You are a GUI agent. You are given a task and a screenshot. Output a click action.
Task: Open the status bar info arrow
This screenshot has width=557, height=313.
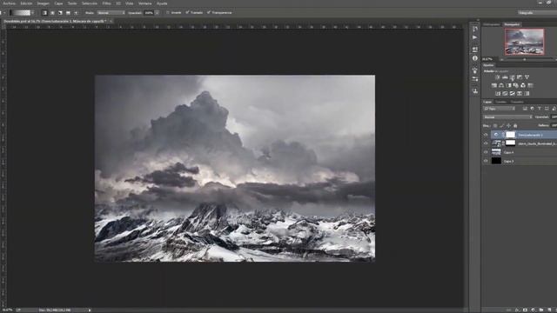[90, 310]
